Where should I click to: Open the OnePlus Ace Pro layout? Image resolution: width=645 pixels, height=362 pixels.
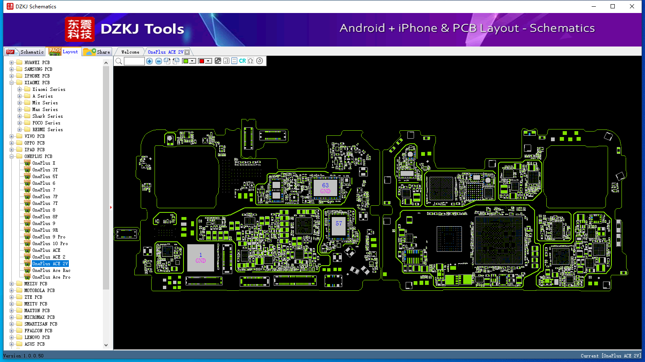(51, 277)
